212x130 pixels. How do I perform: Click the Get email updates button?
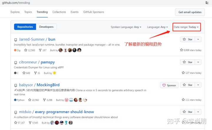click(x=190, y=12)
